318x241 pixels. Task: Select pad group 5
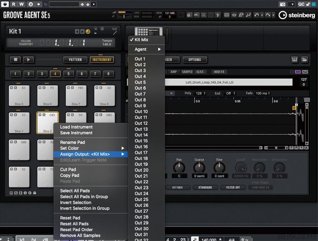coord(68,74)
